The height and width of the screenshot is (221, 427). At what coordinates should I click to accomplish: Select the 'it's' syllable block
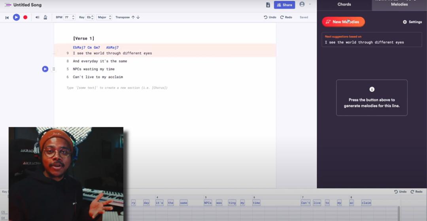pyautogui.click(x=159, y=203)
